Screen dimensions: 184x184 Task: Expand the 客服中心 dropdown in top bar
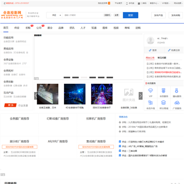click(154, 3)
